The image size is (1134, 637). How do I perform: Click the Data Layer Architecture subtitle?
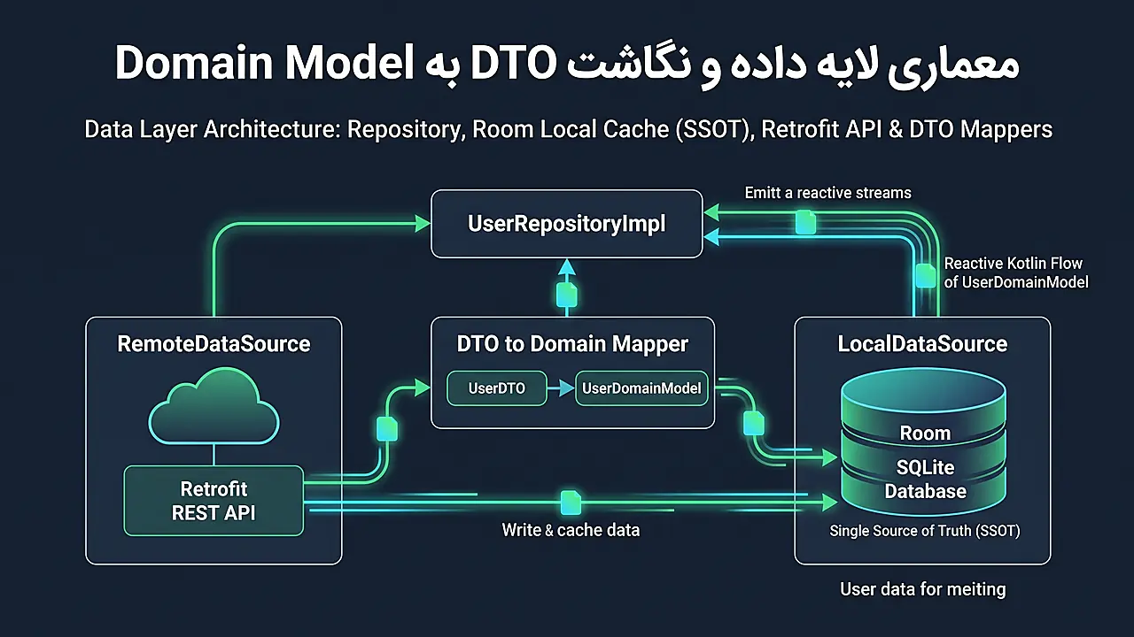568,129
